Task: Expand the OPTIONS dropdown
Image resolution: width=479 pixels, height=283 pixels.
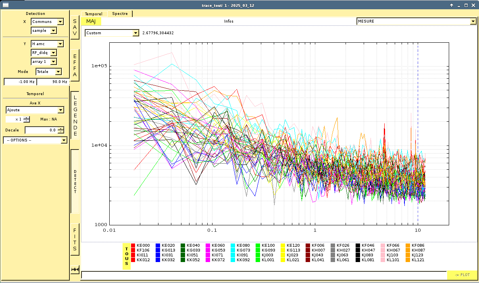Action: tap(35, 140)
